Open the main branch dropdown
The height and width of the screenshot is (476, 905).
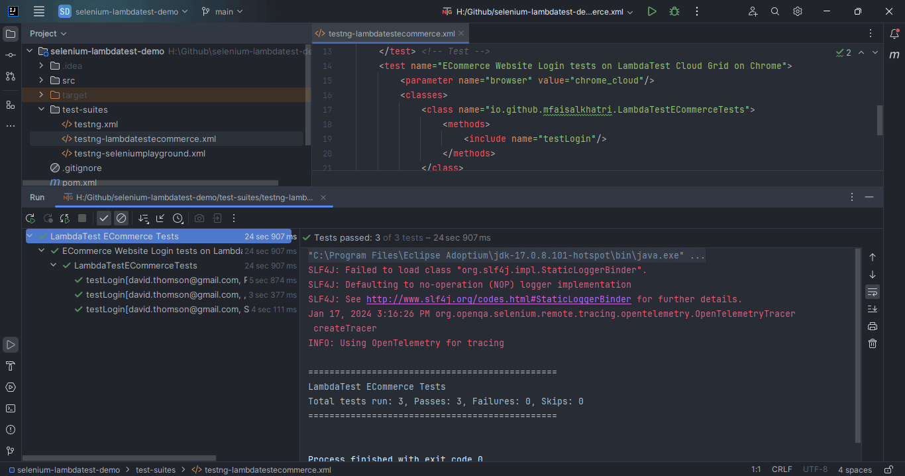pyautogui.click(x=223, y=11)
